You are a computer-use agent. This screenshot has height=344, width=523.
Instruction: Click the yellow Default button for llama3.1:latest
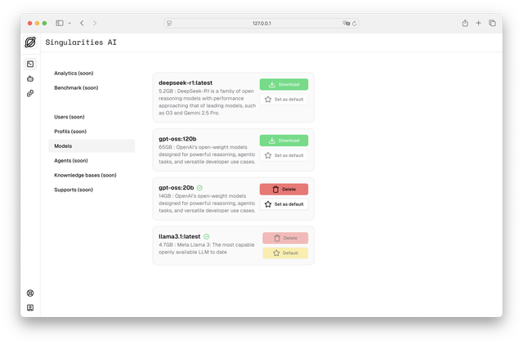[285, 253]
